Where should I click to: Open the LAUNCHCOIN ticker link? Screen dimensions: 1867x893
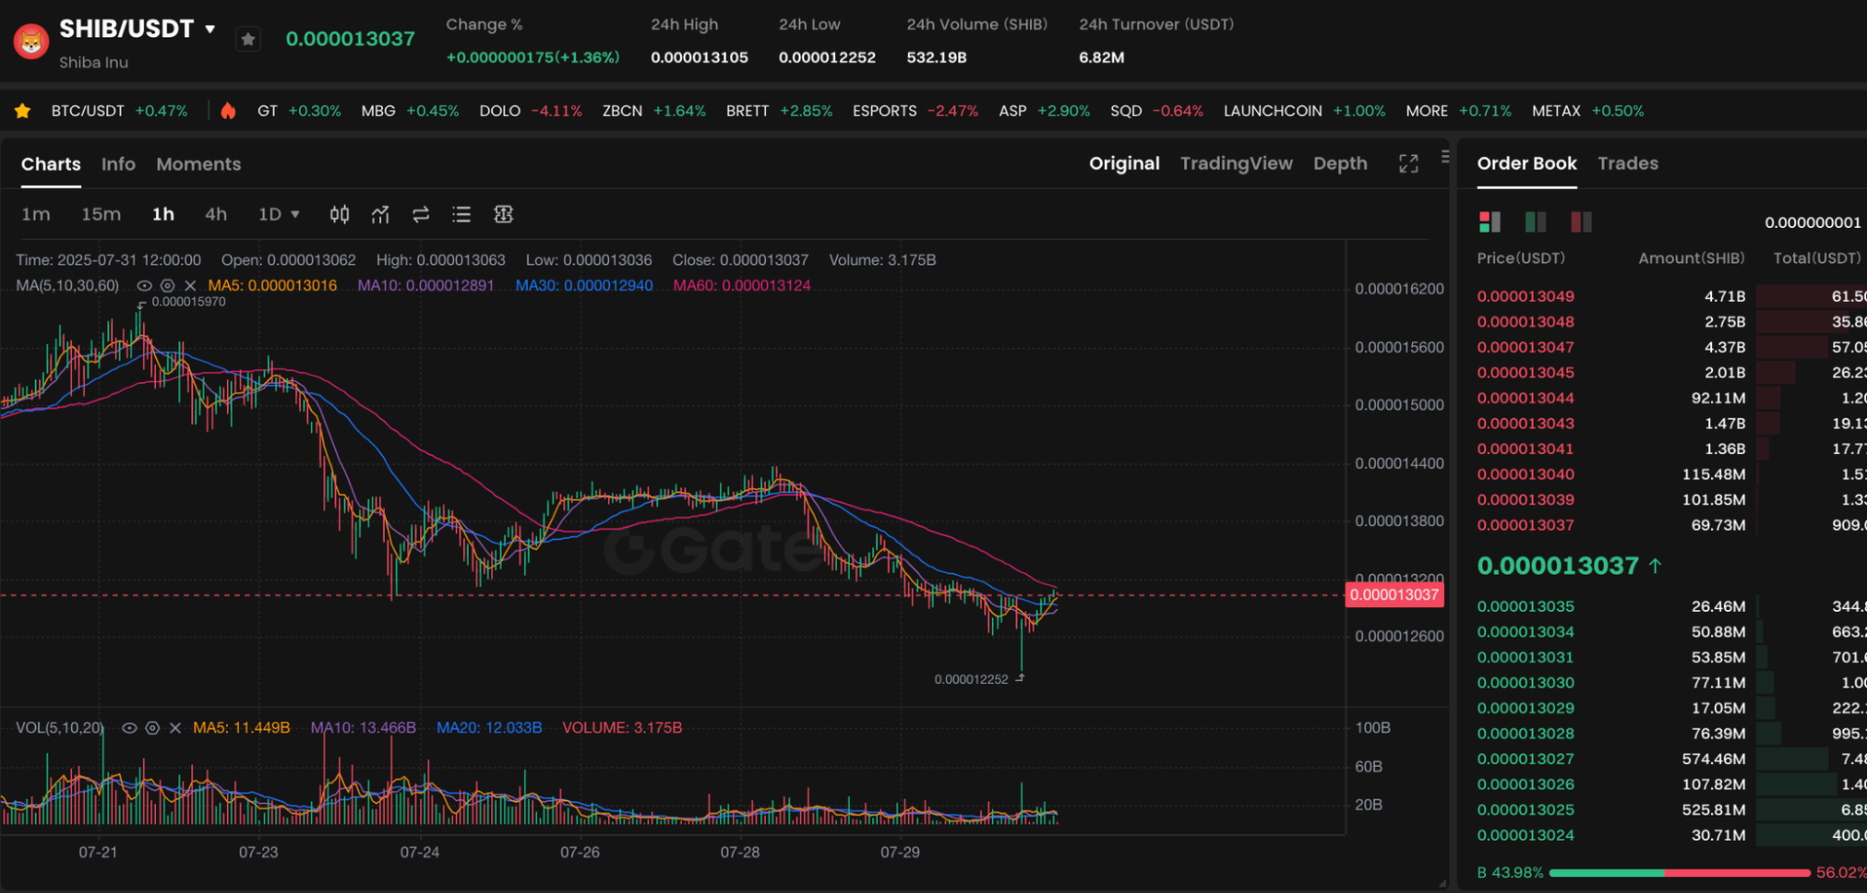click(x=1304, y=111)
